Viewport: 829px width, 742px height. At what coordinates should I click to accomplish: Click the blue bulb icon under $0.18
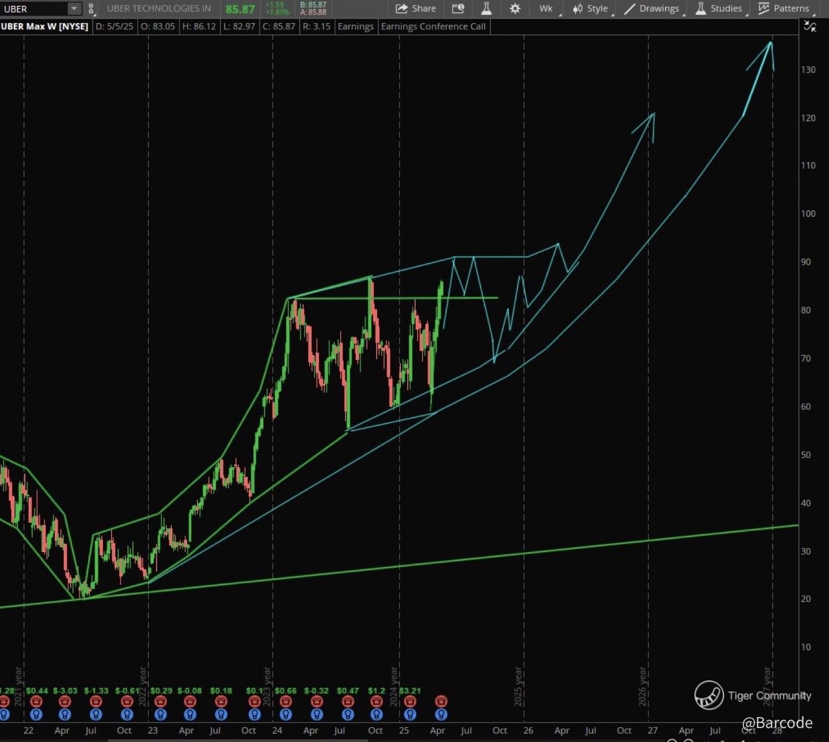[x=221, y=714]
